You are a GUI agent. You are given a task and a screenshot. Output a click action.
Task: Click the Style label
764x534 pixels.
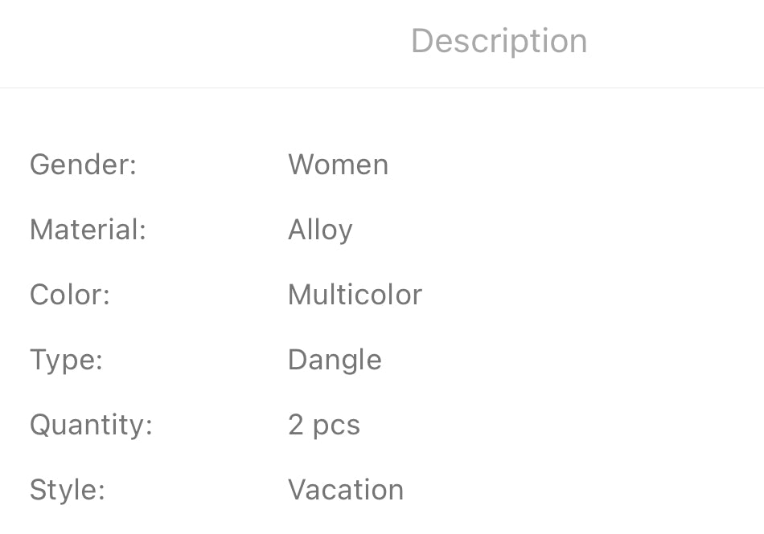point(67,490)
